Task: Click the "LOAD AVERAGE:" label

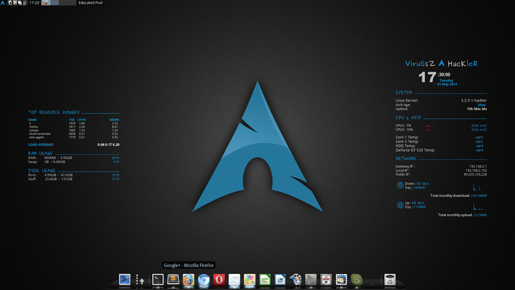Action: 41,145
